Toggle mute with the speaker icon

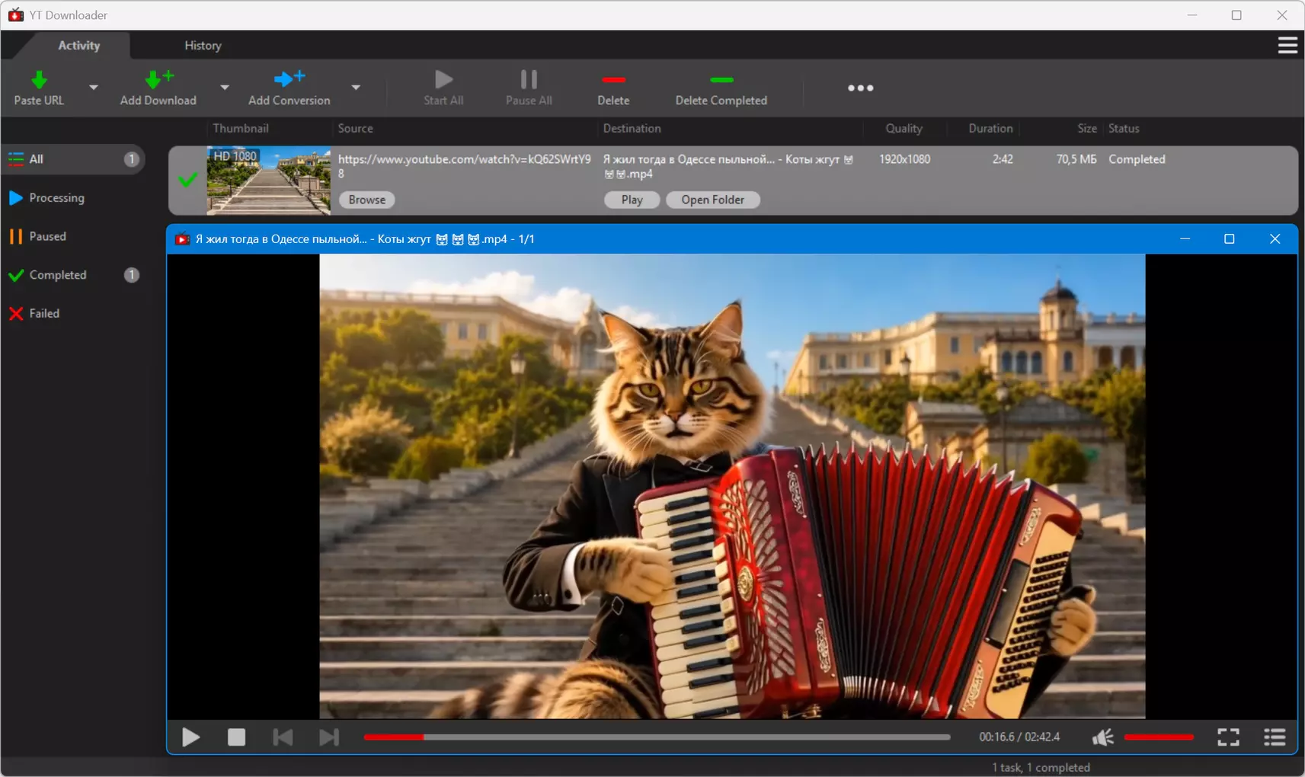pyautogui.click(x=1102, y=737)
